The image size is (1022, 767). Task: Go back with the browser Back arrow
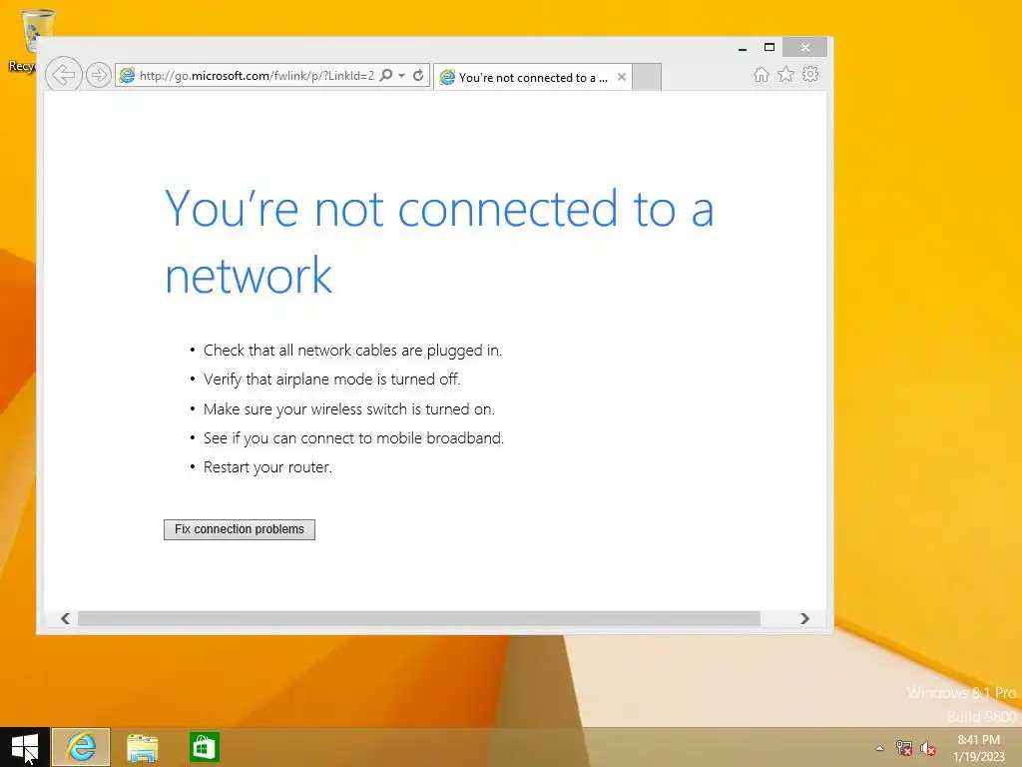coord(63,75)
